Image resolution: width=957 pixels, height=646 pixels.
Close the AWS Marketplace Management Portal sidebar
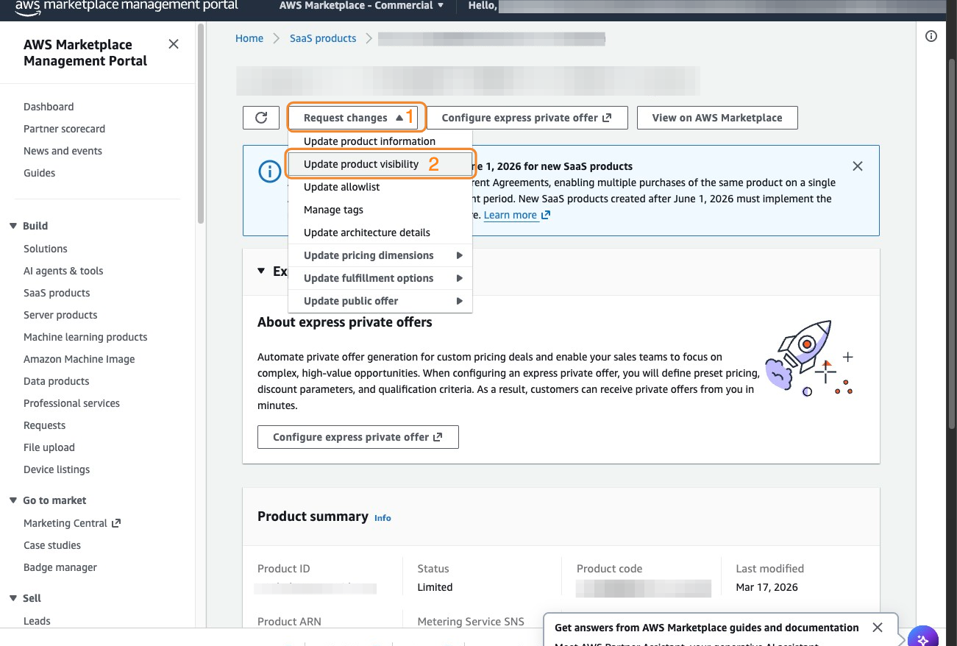pos(174,44)
